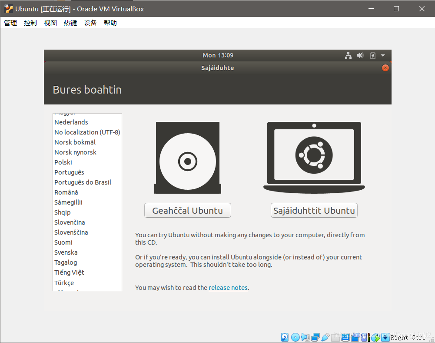The width and height of the screenshot is (435, 343).
Task: Expand the system menu arrow in top bar
Action: tap(383, 55)
